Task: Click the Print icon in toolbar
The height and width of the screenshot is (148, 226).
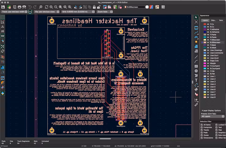Action: tap(20, 7)
